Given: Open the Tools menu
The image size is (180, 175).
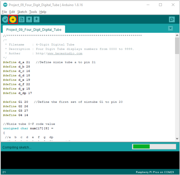Looking at the screenshot, I should (x=33, y=12).
